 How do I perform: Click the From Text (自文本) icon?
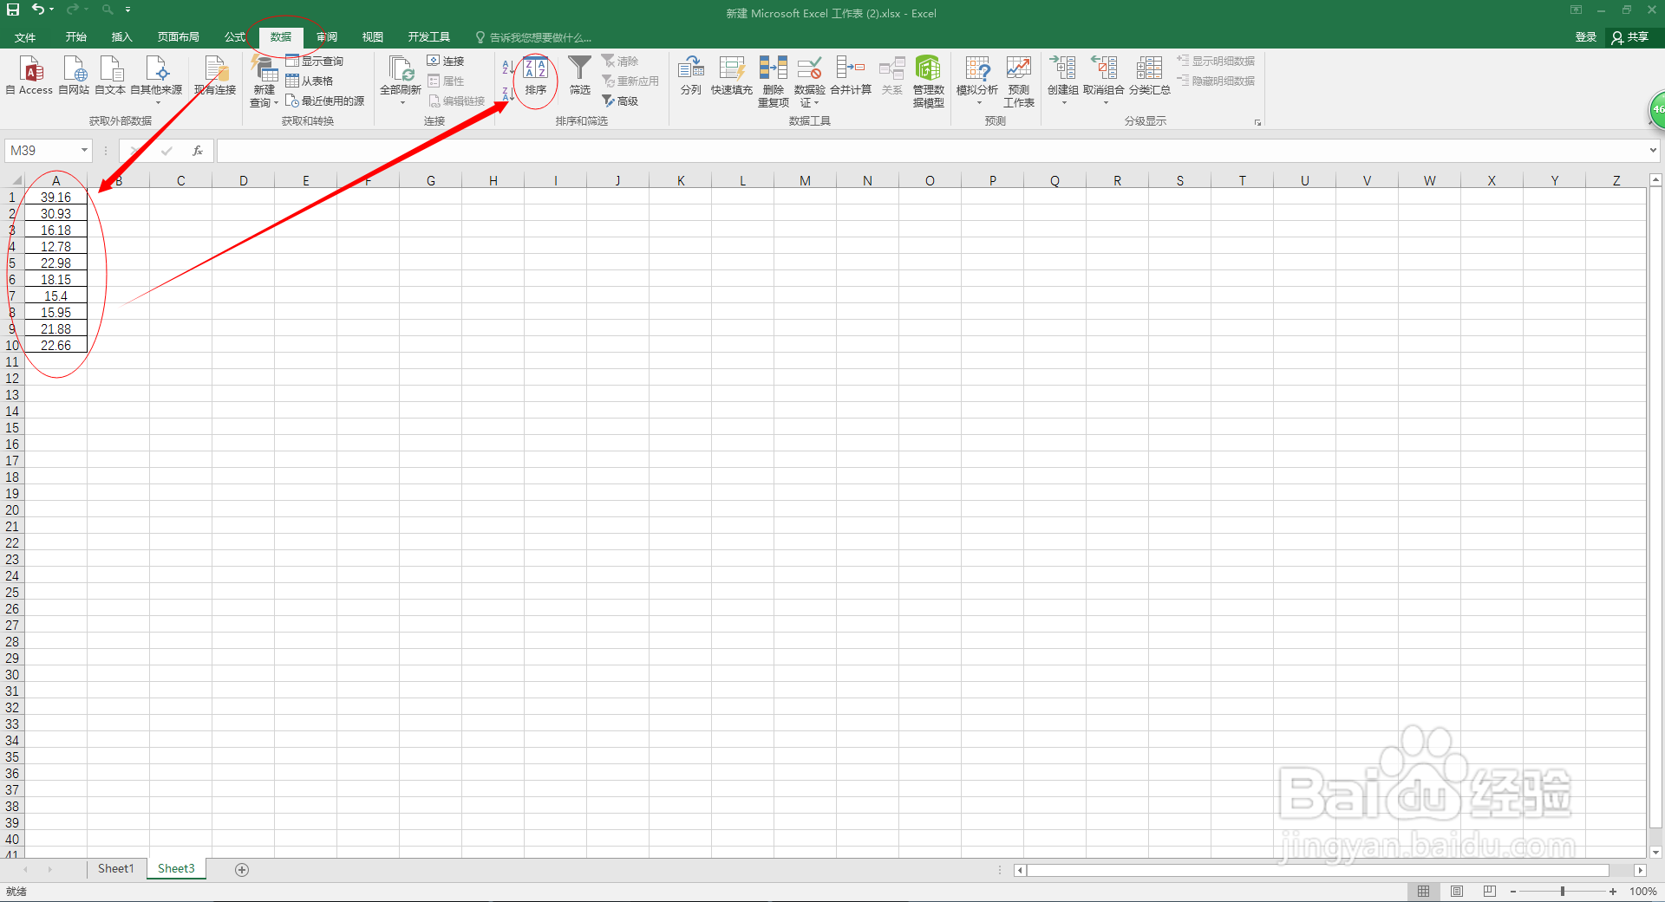[111, 75]
